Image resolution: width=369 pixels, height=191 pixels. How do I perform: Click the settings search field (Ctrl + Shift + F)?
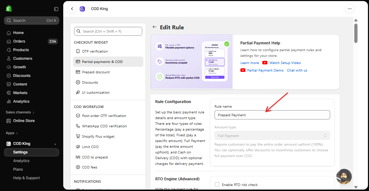tap(108, 31)
